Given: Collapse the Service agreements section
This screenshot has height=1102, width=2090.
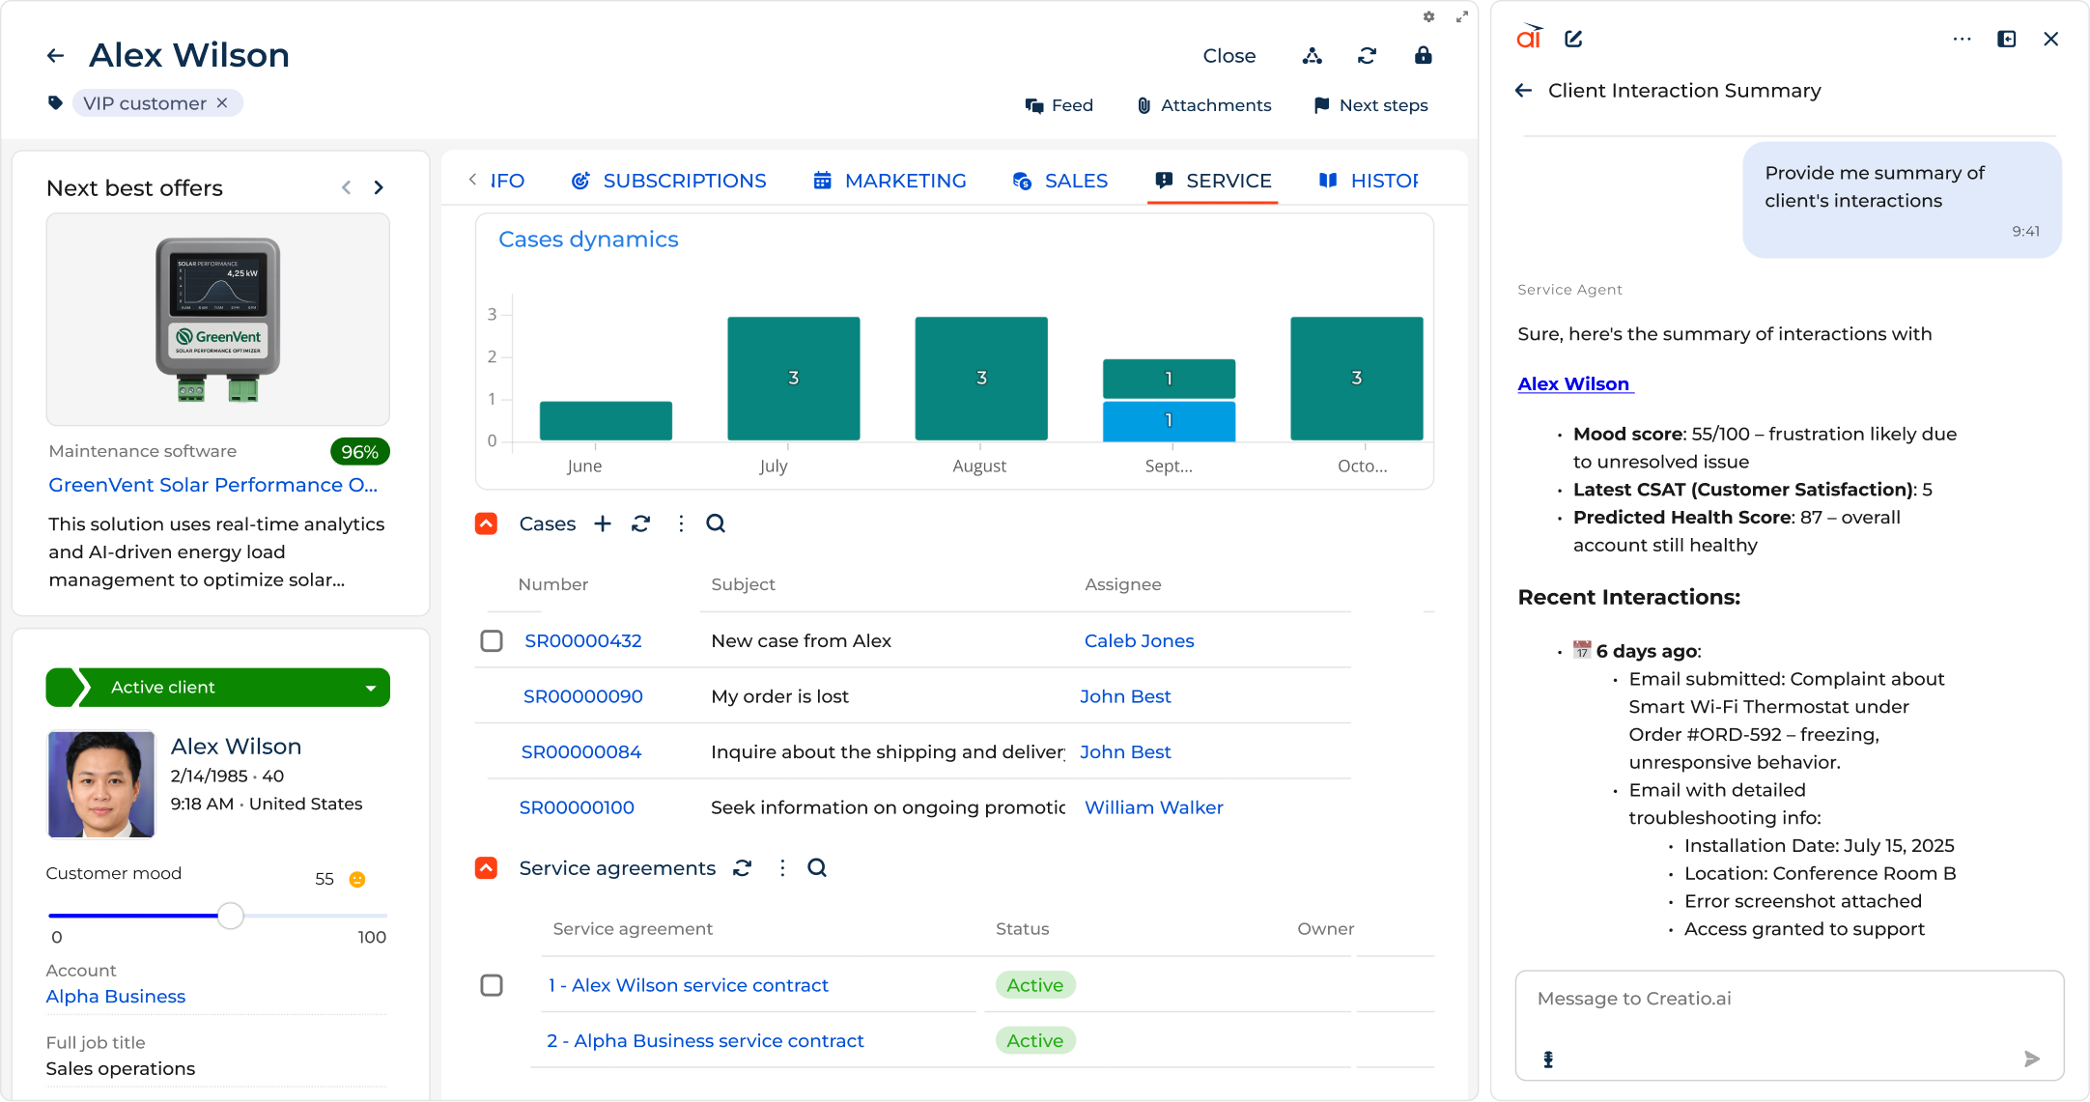Looking at the screenshot, I should (486, 867).
